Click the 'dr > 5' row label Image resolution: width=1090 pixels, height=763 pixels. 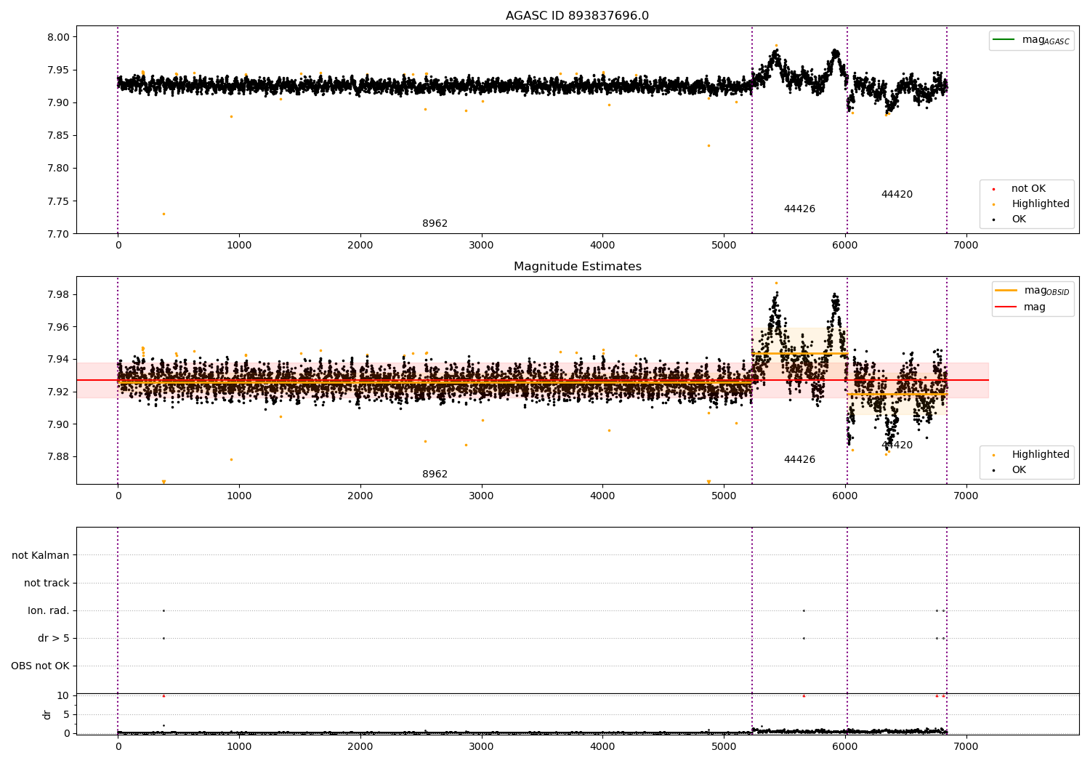pos(54,638)
